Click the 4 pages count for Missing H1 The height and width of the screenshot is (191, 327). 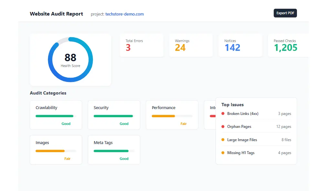click(284, 153)
